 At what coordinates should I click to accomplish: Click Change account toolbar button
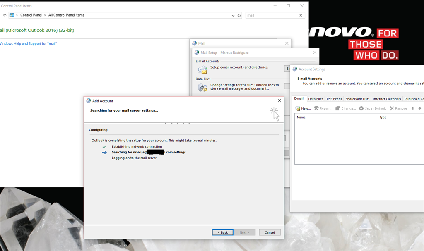point(346,108)
